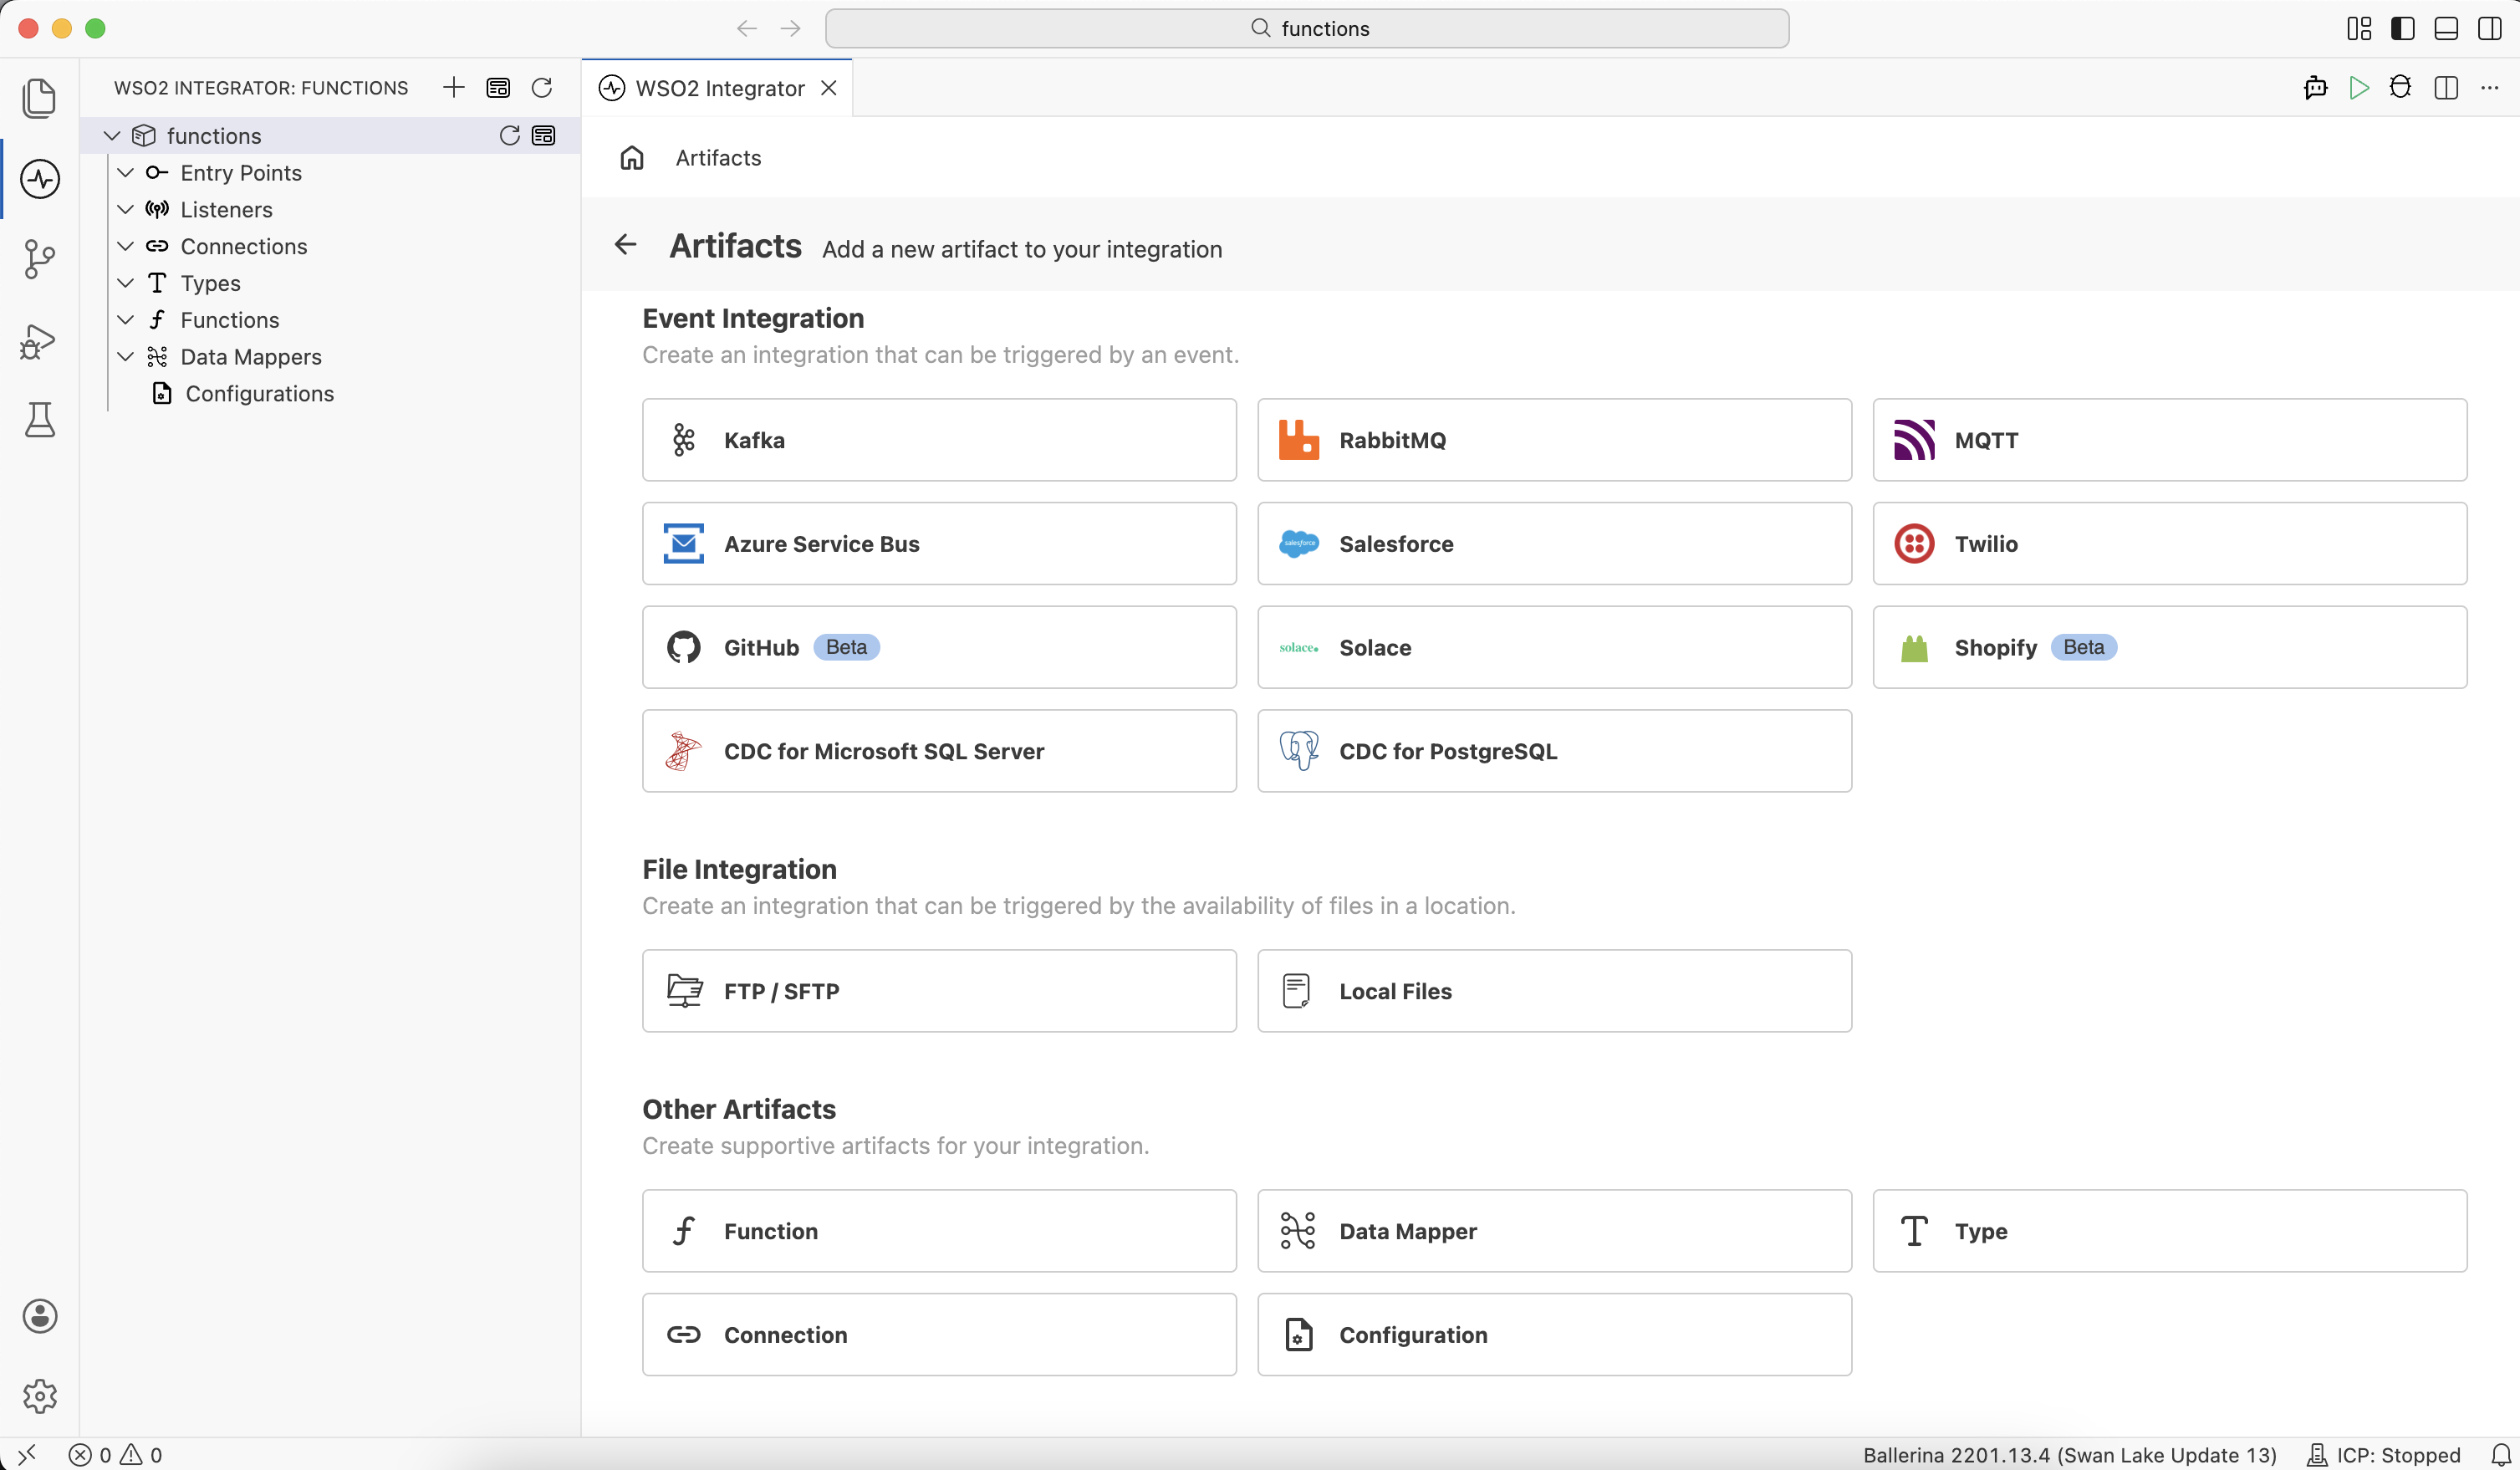Choose the Twilio card
2520x1470 pixels.
[x=2169, y=544]
